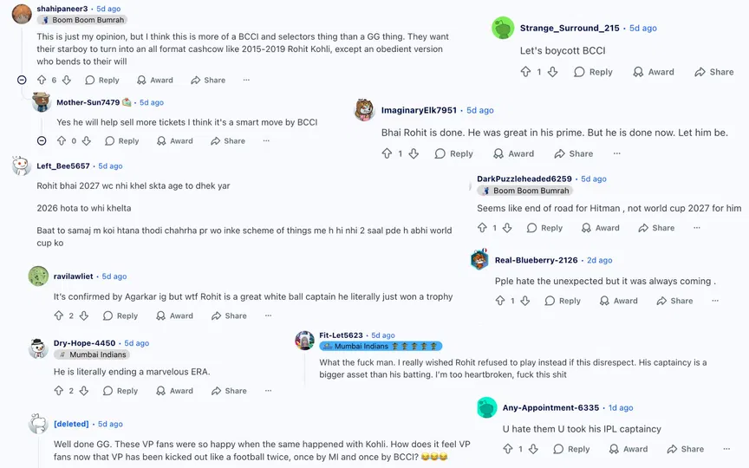The image size is (749, 468).
Task: Upvote Strange_Surround_215's boycott comment
Action: tap(525, 72)
